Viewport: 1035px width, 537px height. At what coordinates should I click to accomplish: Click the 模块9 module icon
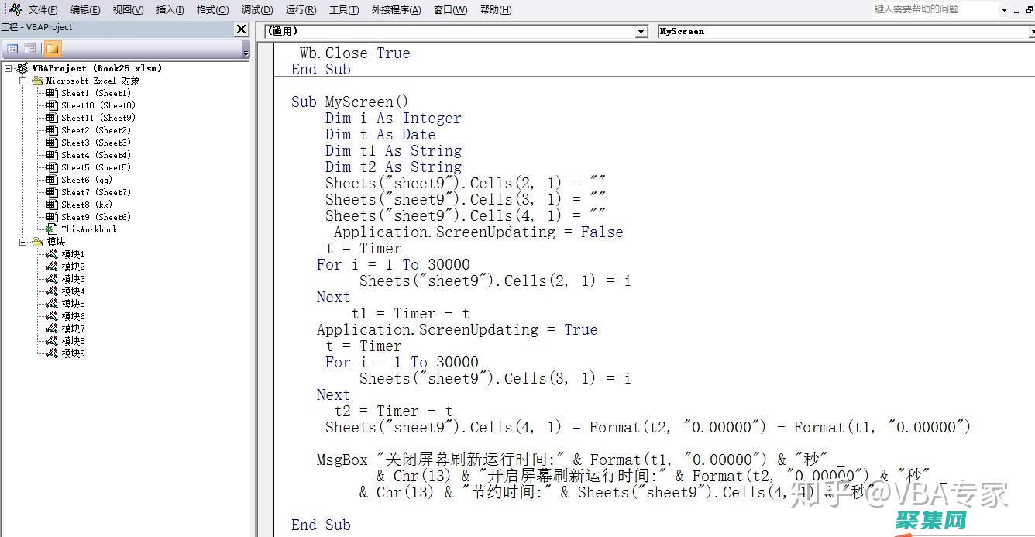coord(51,353)
